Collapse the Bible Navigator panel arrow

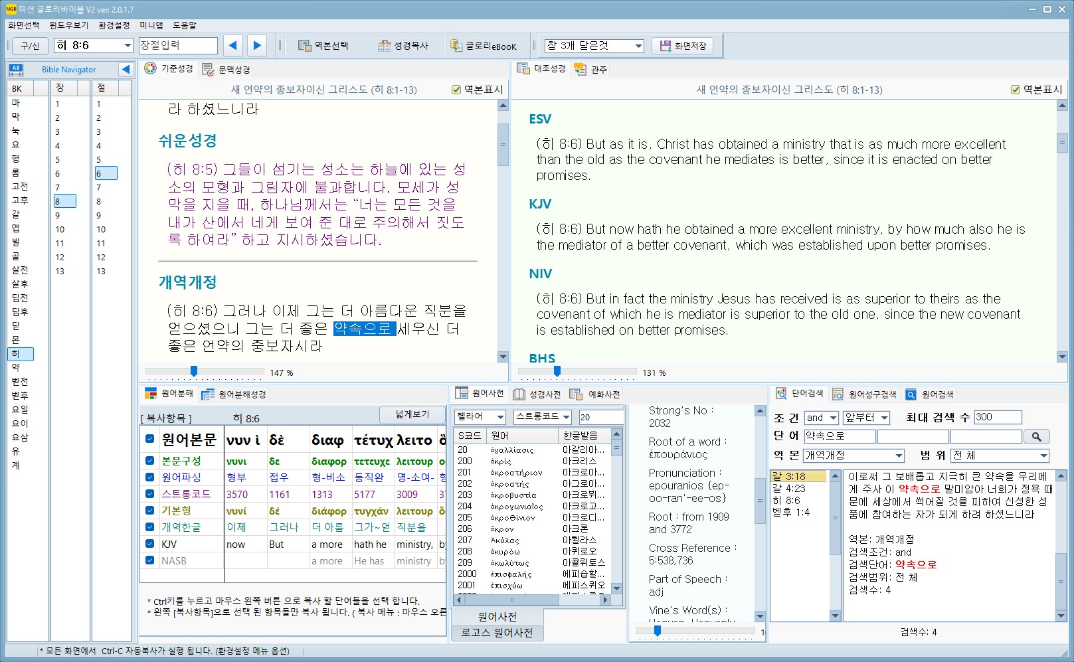(x=126, y=69)
